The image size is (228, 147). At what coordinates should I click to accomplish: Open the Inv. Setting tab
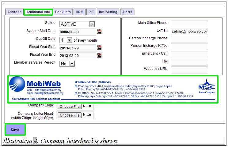pos(108,12)
